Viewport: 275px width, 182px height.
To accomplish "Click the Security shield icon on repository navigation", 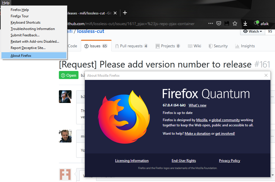I will (210, 46).
